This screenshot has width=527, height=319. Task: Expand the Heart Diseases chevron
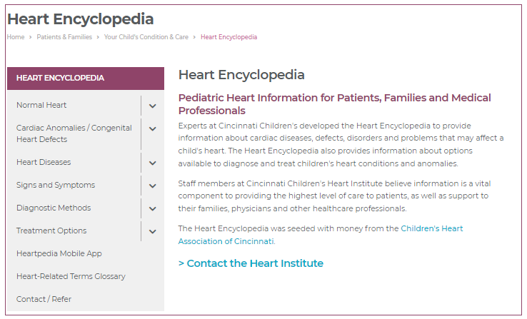153,163
